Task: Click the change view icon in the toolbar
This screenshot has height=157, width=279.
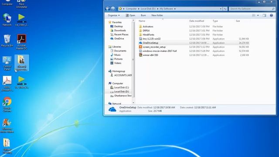Action: (x=254, y=15)
